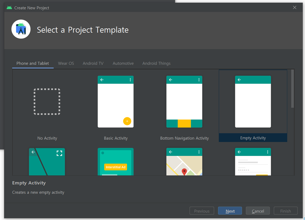Click the Android Studio logo icon

21,29
